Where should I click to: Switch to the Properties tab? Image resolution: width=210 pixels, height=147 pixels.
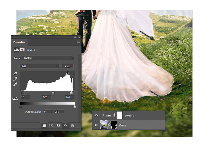[19, 42]
